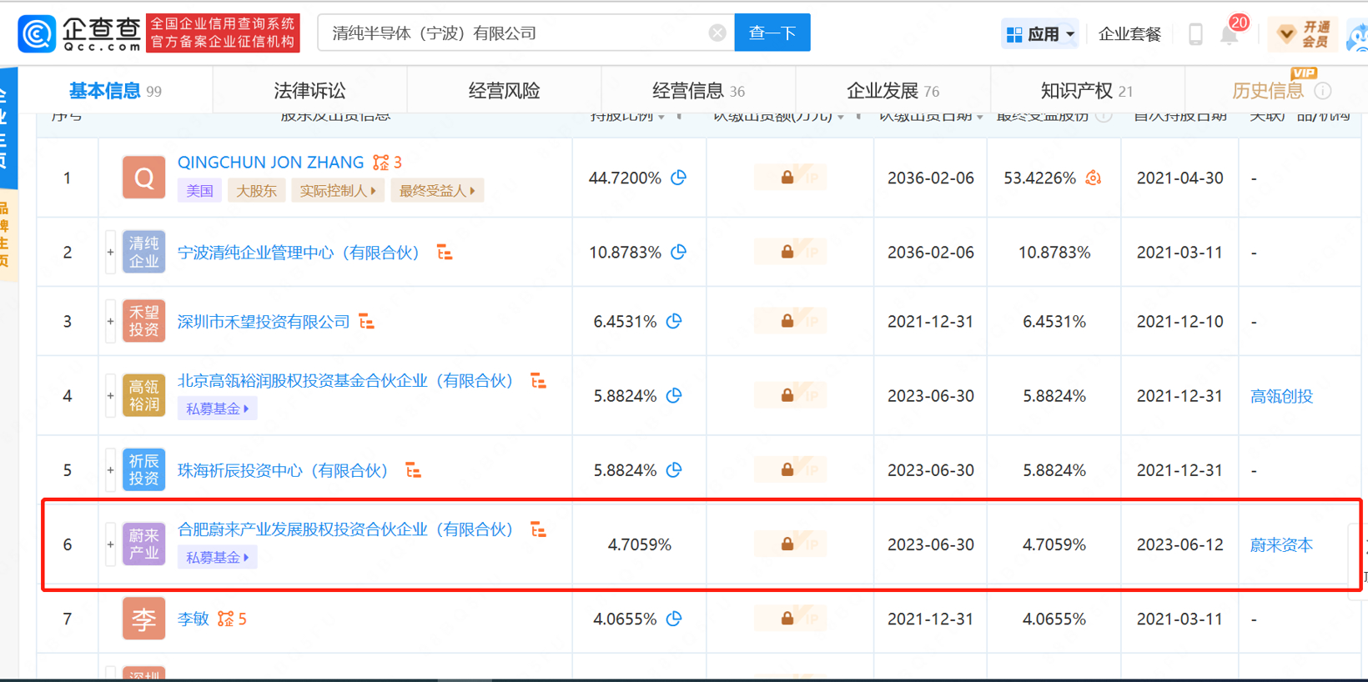This screenshot has width=1368, height=682.
Task: Open equity chart icon for 宁波清纯企业管理中心
Action: pos(445,253)
